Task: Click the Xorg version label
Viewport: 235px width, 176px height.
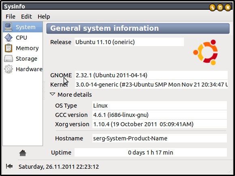Action: [72, 124]
